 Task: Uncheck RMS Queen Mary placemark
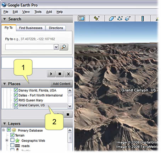click(x=16, y=100)
